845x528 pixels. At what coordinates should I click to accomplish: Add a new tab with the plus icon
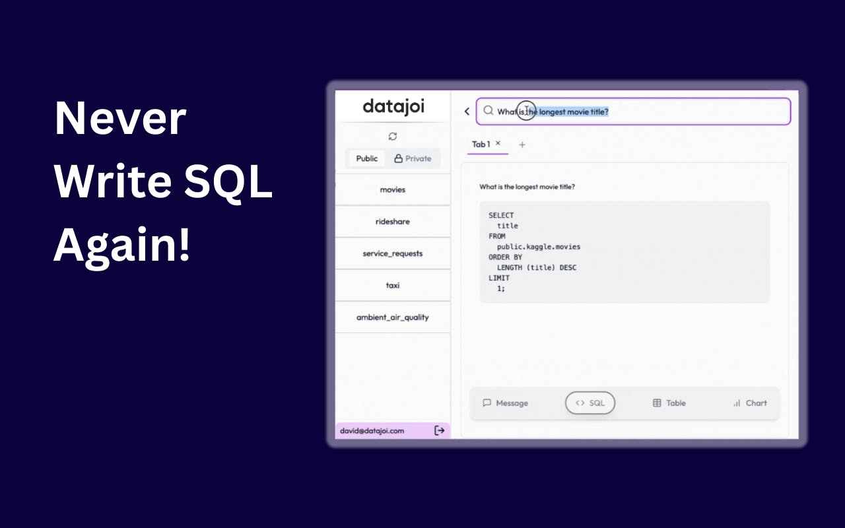[522, 145]
